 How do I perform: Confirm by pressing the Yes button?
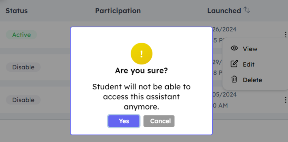pos(124,121)
